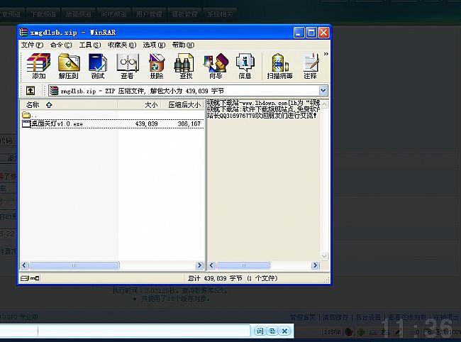The height and width of the screenshot is (342, 461).
Task: Click the 扫描病毒 (Virus scan) icon
Action: pyautogui.click(x=279, y=66)
